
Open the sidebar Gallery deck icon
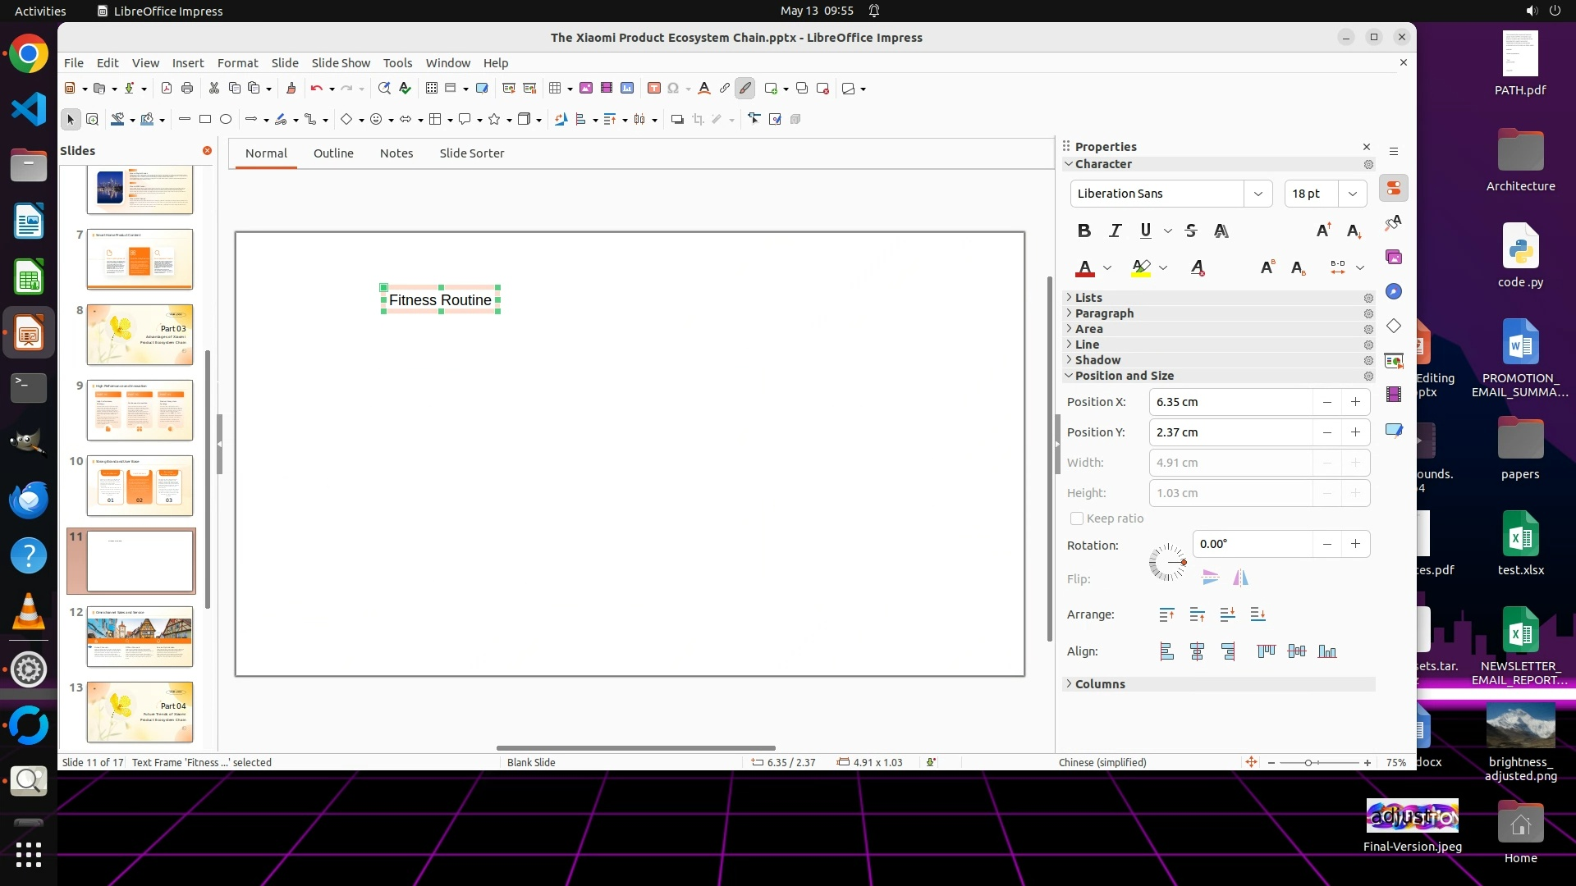tap(1394, 258)
